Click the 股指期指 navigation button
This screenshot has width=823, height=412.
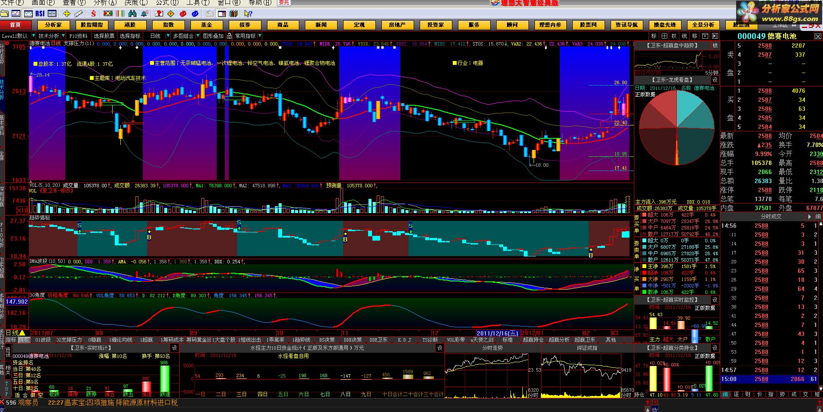coord(92,25)
